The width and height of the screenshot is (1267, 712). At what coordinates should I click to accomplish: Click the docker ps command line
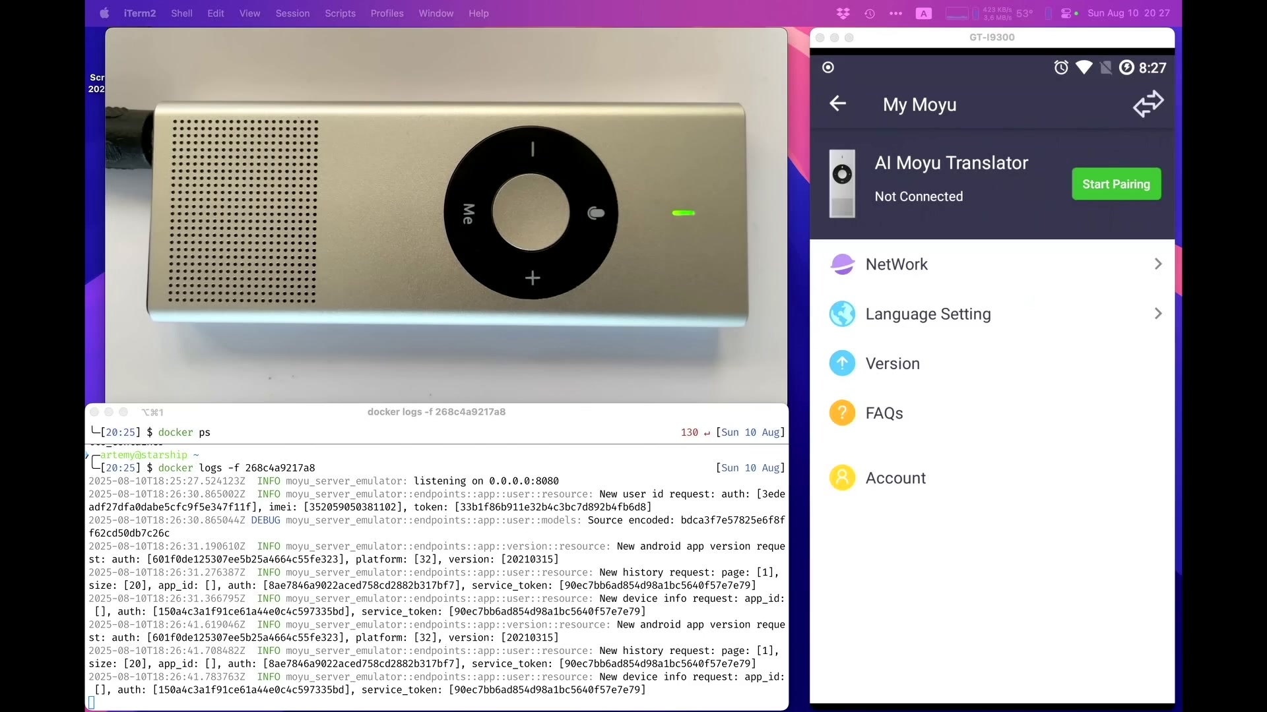point(184,432)
